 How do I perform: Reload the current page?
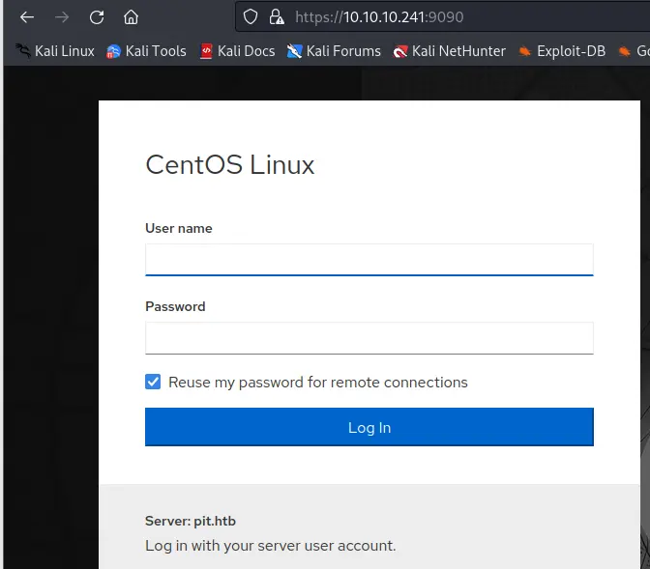[96, 17]
